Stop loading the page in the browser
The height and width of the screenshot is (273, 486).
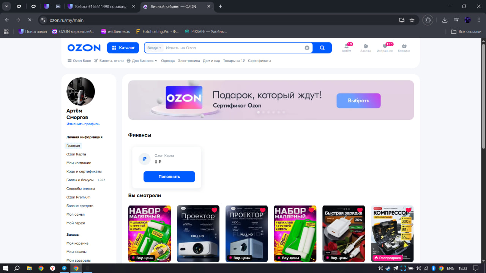30,20
